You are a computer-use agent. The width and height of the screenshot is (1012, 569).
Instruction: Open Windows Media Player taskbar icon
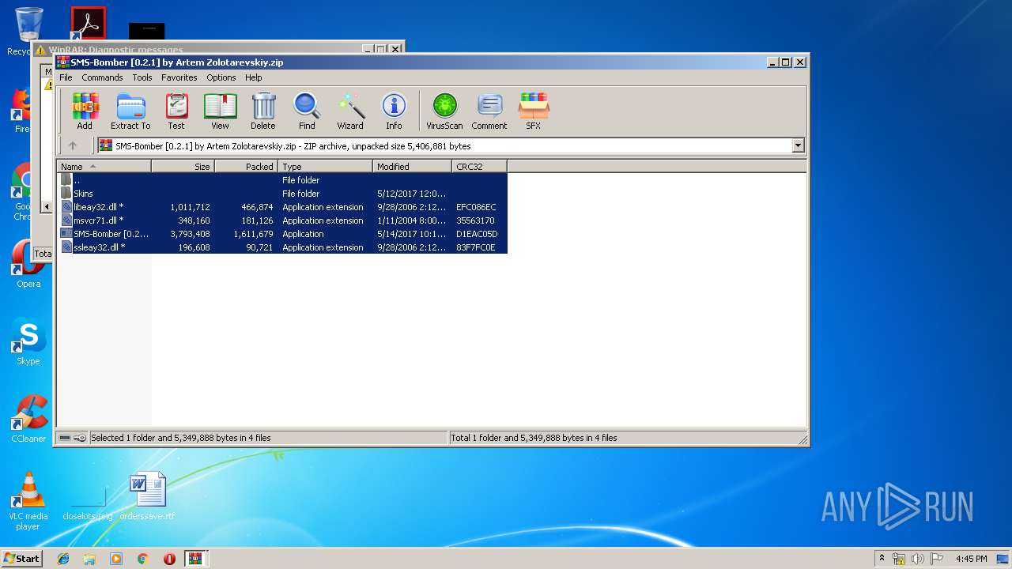(x=116, y=559)
